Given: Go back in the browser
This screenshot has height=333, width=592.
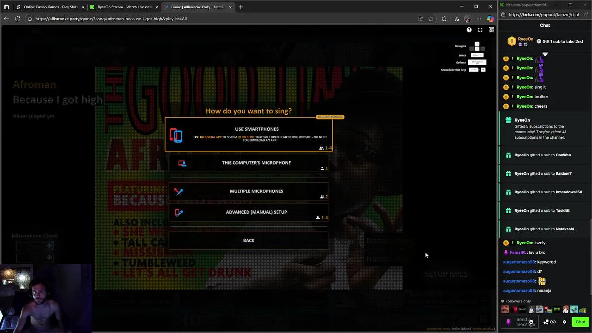Looking at the screenshot, I should pos(6,19).
